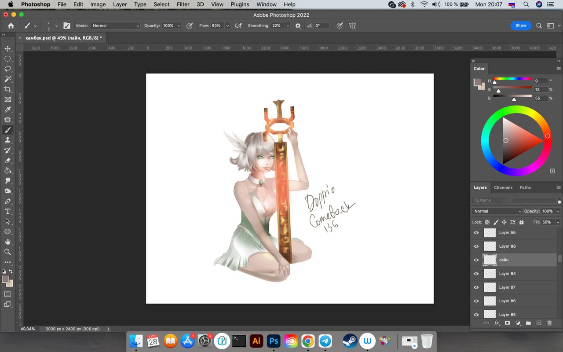Expand the layer blend mode dropdown
Image resolution: width=563 pixels, height=352 pixels.
497,211
